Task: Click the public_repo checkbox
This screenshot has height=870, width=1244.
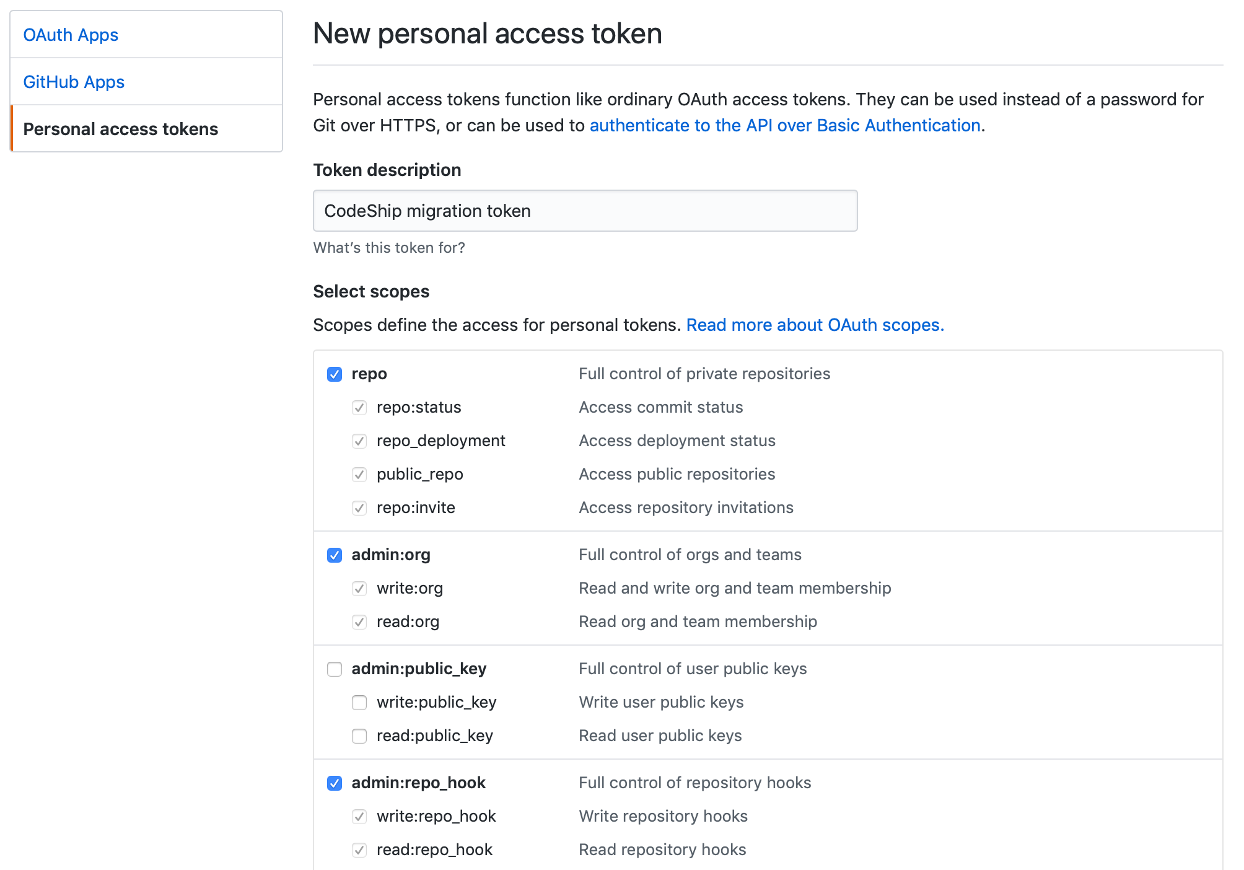Action: coord(359,475)
